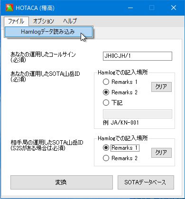Select Remarks 2 for your SOTA summit ID
Viewport: 185px width, 199px height.
[x=120, y=92]
